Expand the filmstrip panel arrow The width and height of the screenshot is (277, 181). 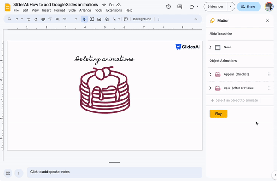coord(18,173)
